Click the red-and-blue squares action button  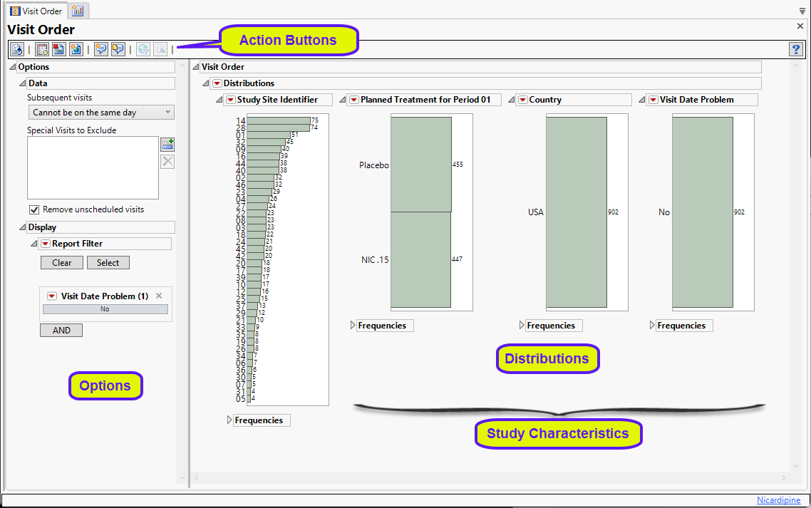tap(58, 49)
